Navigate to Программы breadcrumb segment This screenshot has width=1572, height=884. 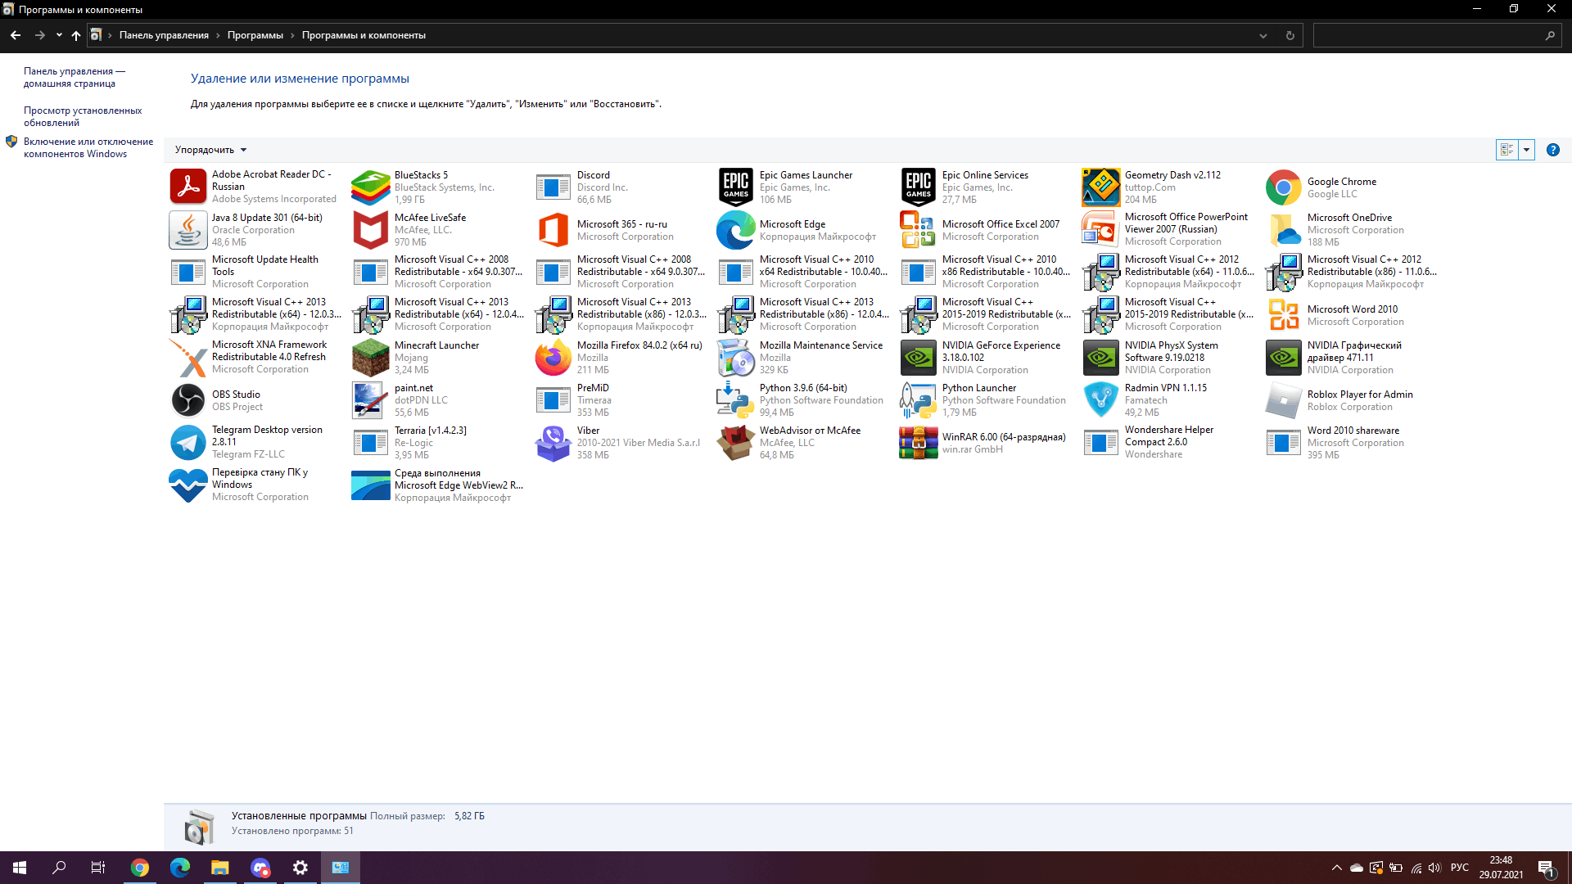[255, 35]
